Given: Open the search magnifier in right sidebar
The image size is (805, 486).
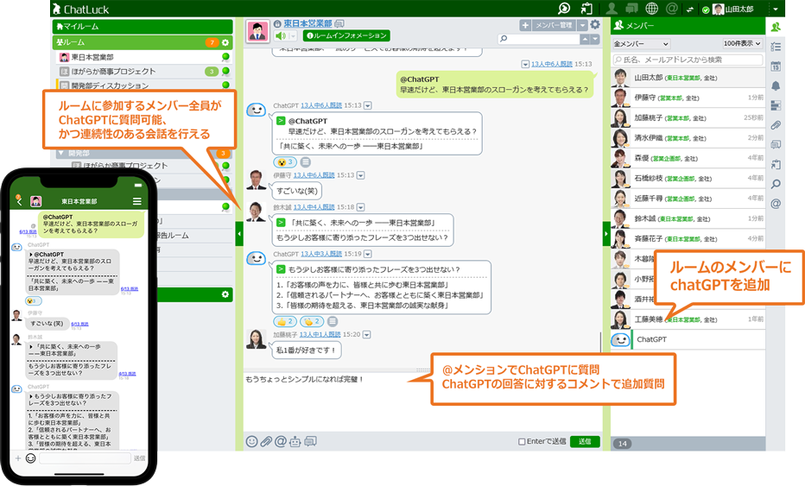Looking at the screenshot, I should [x=776, y=184].
